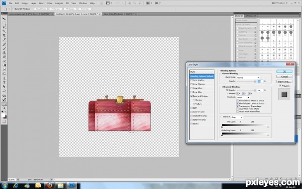This screenshot has width=302, height=189.
Task: Select the Hand tool
Action: coord(4,104)
